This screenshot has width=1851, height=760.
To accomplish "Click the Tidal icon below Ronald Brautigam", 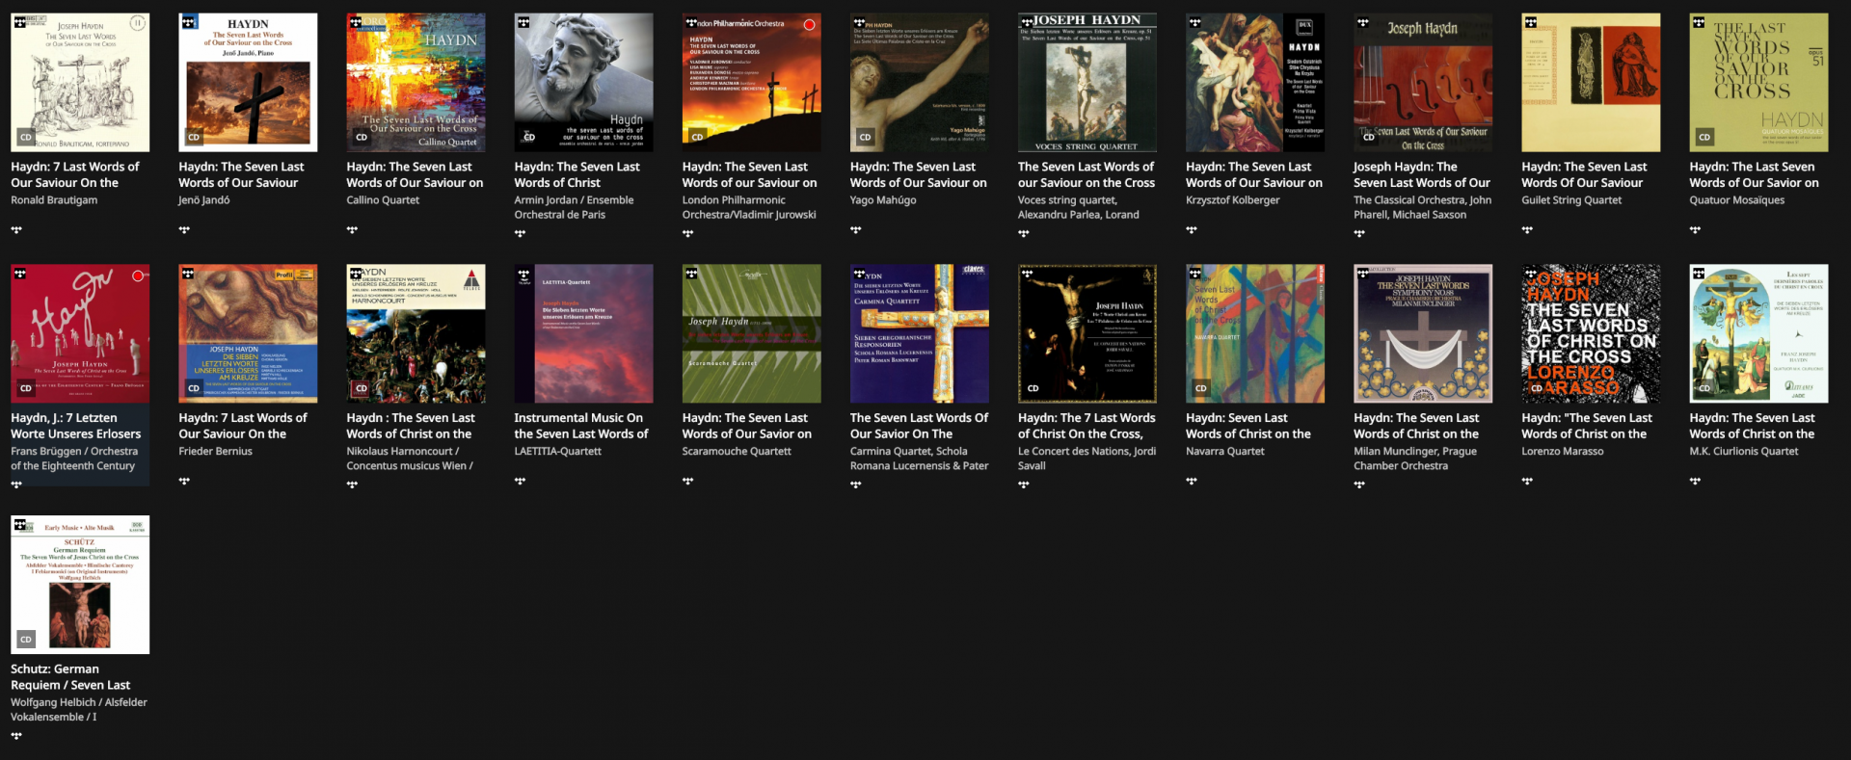I will [x=16, y=230].
